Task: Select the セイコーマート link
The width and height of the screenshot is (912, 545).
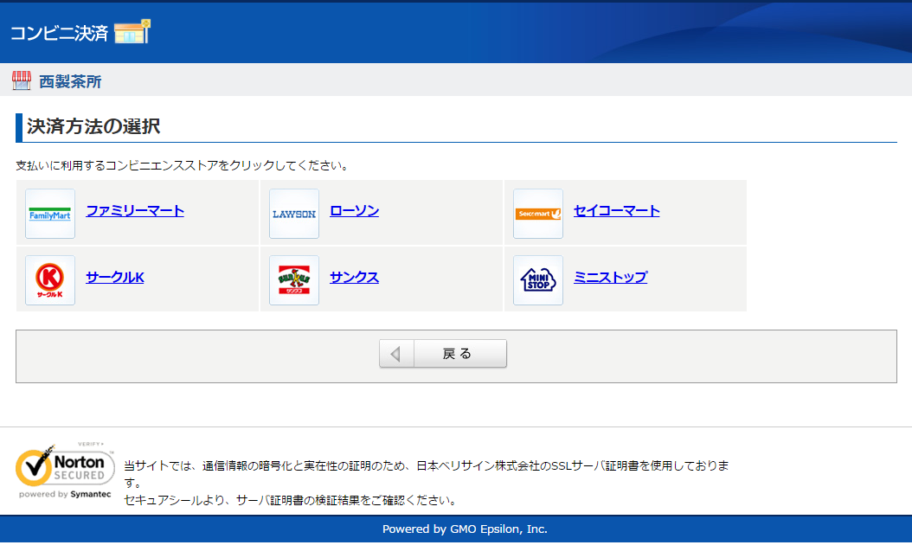Action: [617, 210]
